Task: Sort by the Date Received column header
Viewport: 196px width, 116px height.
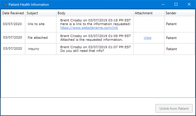Action: tap(13, 13)
